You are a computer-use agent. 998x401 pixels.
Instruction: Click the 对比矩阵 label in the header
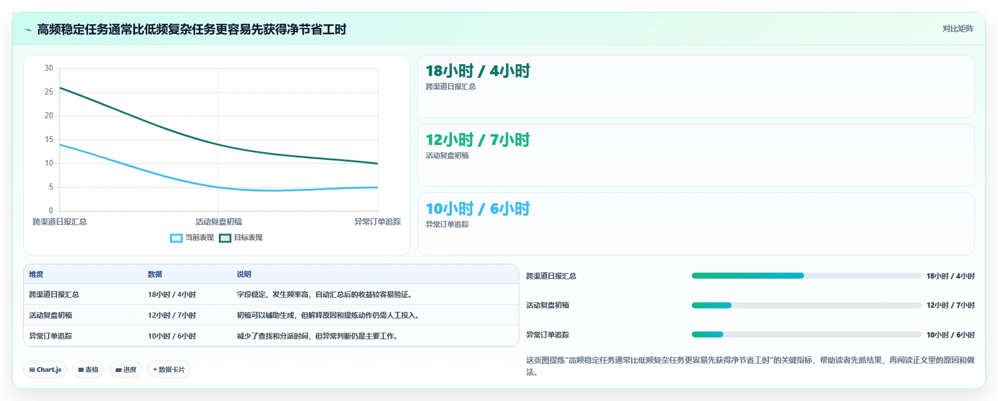point(958,29)
